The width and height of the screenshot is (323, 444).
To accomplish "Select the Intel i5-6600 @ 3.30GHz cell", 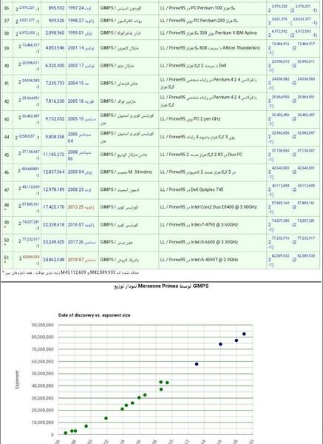I will coord(212,242).
